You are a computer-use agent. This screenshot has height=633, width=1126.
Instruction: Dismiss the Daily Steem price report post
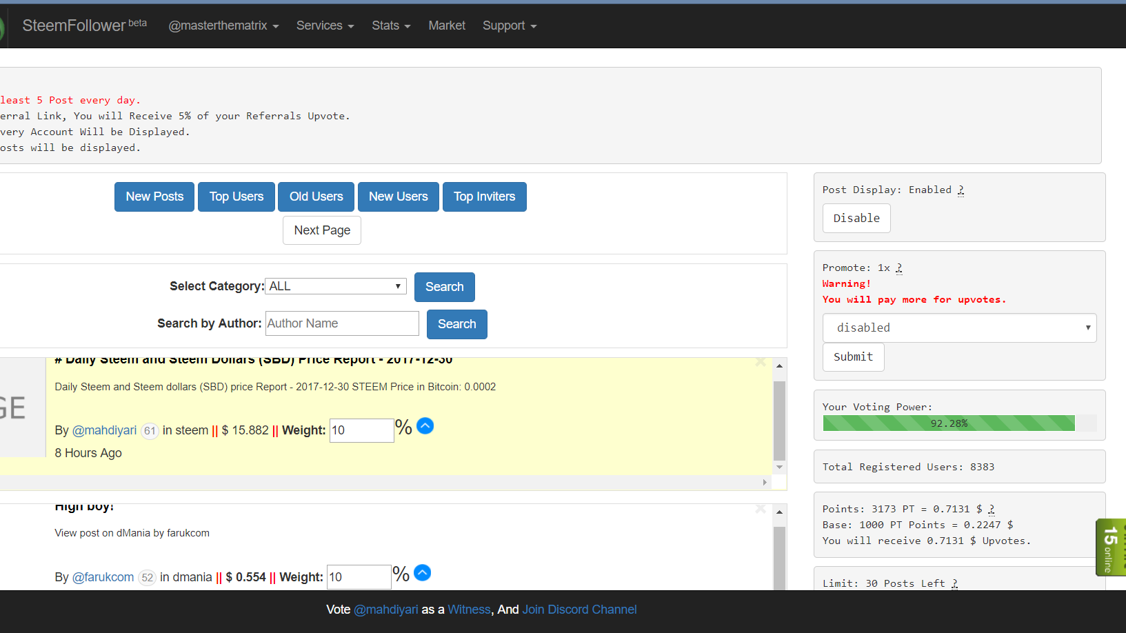click(x=761, y=361)
